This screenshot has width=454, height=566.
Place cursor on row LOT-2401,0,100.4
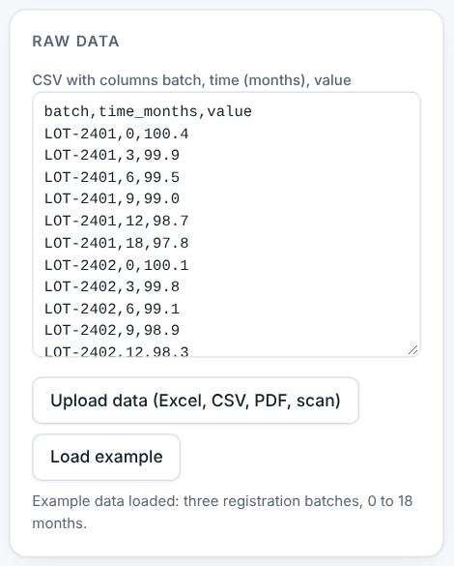click(116, 134)
